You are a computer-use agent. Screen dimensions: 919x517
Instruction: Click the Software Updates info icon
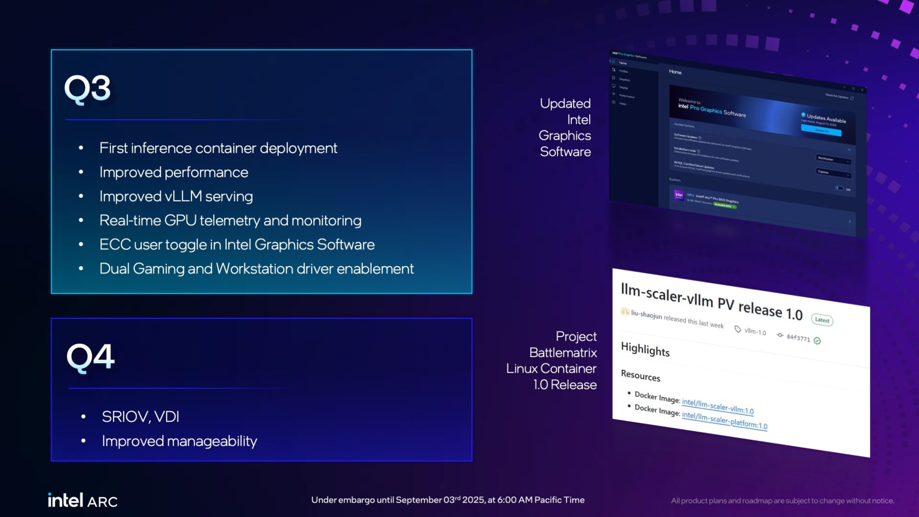[700, 138]
